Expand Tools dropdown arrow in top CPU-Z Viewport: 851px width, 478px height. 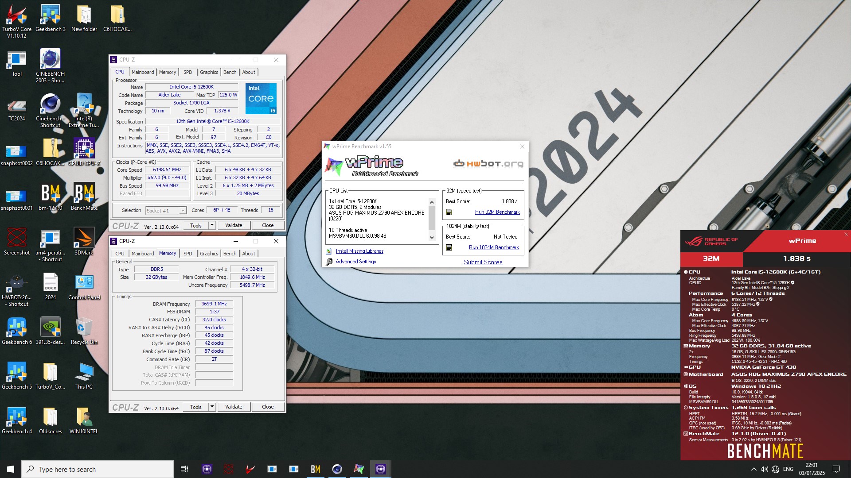(212, 225)
